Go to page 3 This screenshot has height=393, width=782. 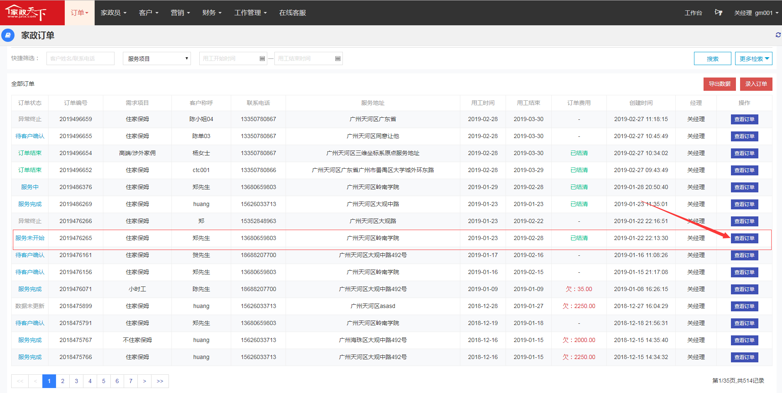click(76, 381)
